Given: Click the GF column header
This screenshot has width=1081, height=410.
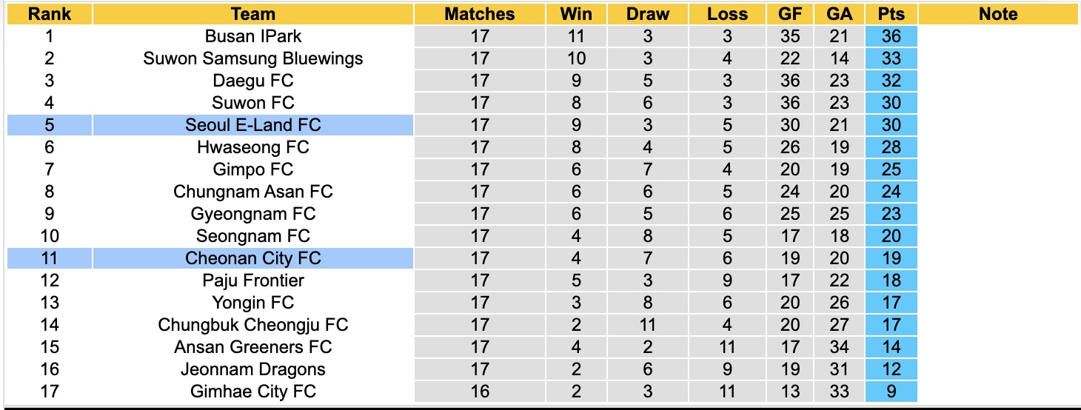Looking at the screenshot, I should coord(790,14).
